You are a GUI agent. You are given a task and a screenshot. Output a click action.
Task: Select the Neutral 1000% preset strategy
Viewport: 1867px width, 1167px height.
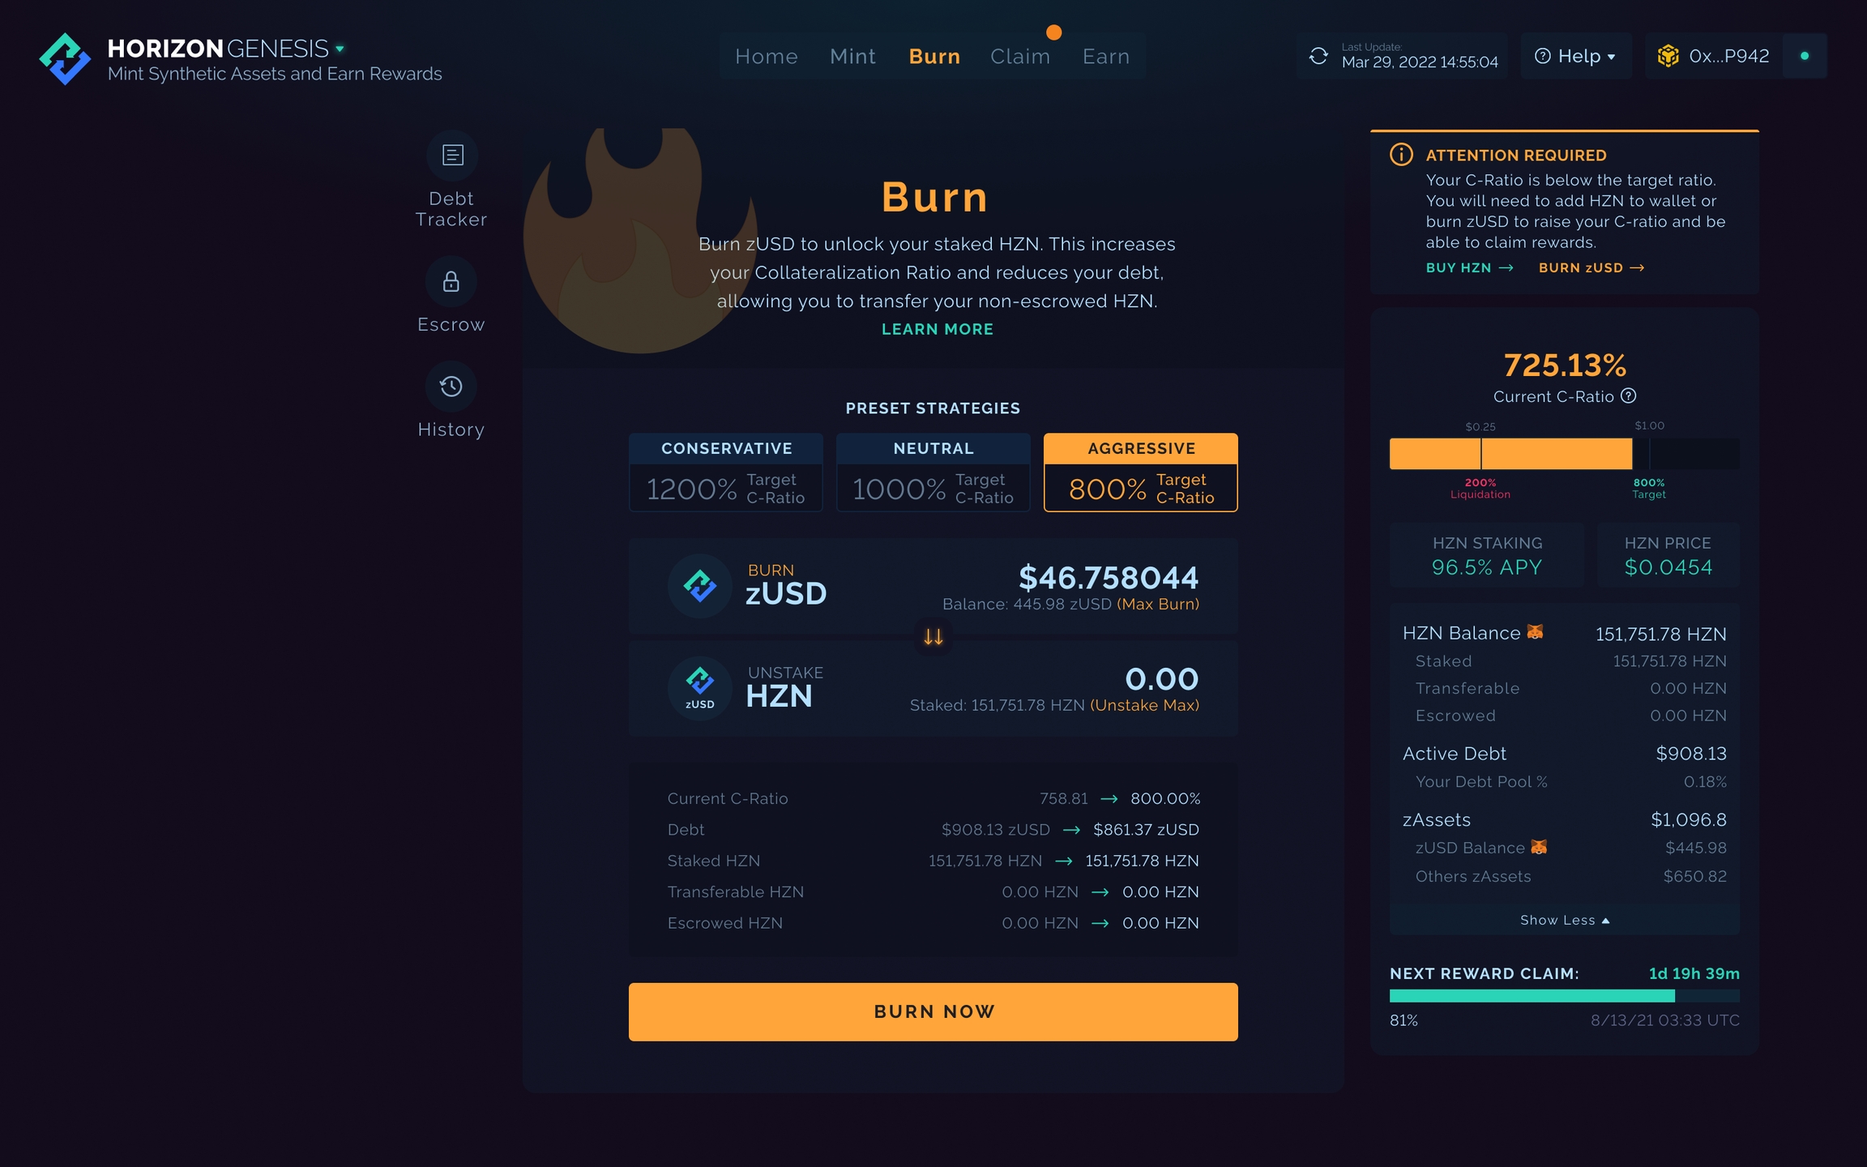pos(933,472)
